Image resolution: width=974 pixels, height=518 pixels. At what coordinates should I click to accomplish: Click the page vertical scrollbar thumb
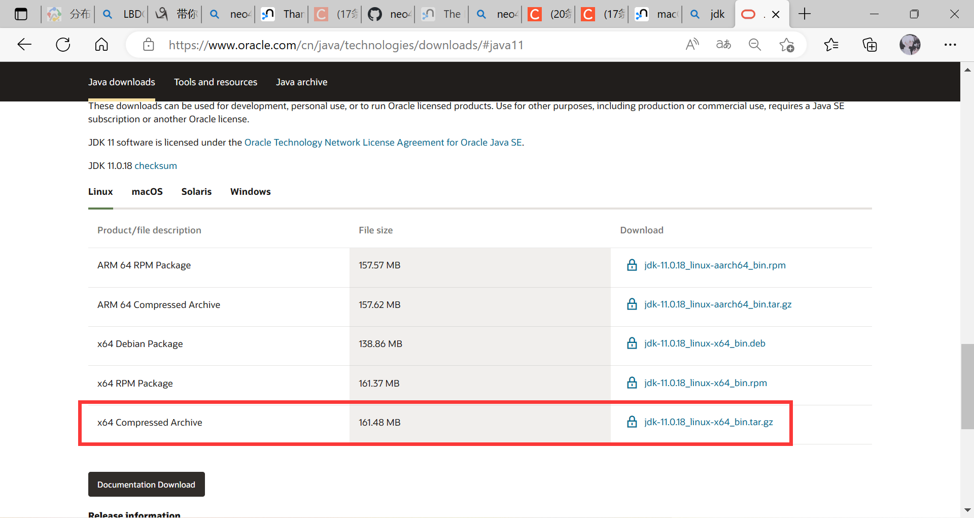pyautogui.click(x=967, y=387)
